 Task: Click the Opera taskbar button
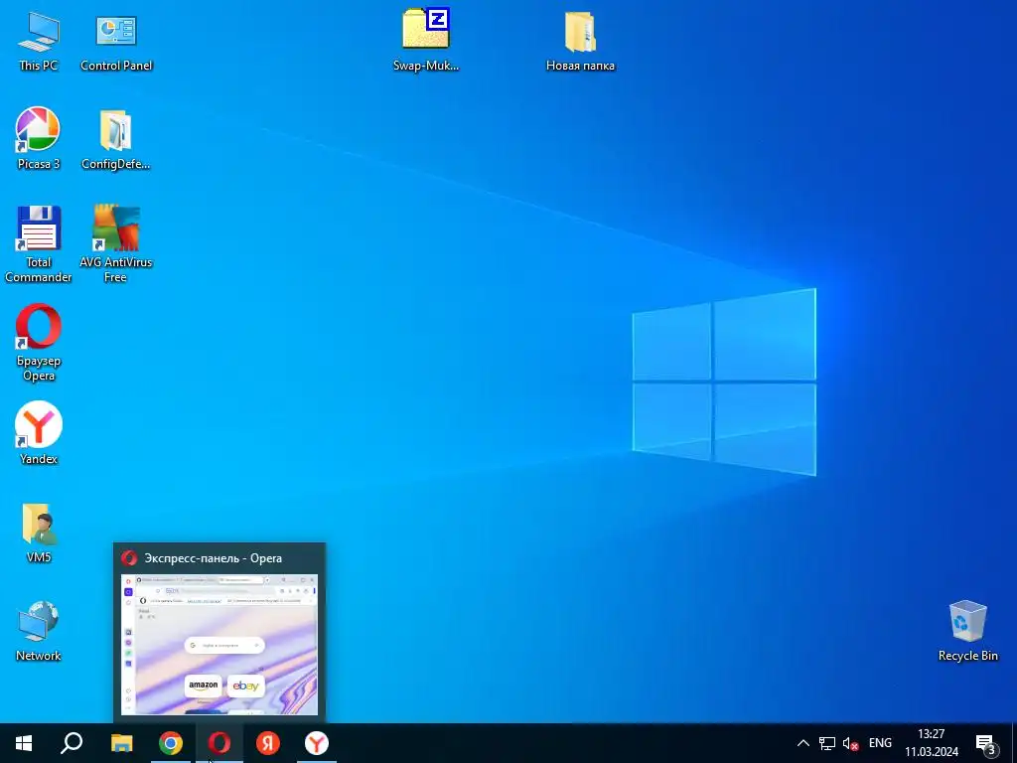pos(219,743)
